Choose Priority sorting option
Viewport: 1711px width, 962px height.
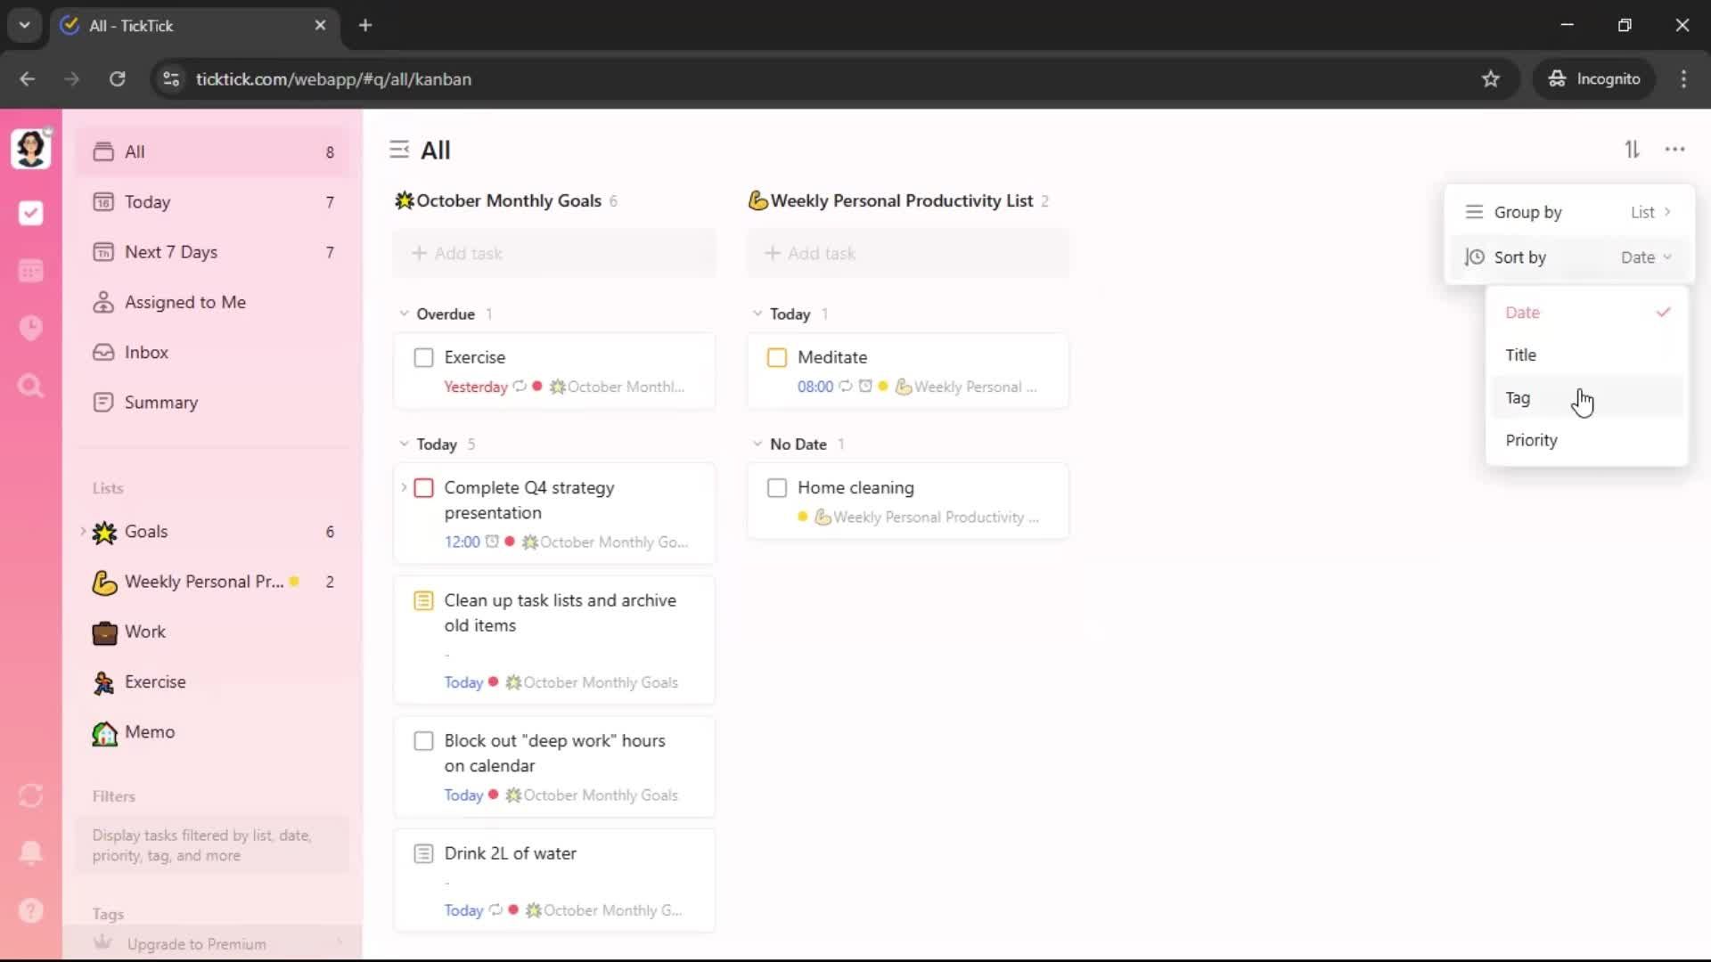1531,440
